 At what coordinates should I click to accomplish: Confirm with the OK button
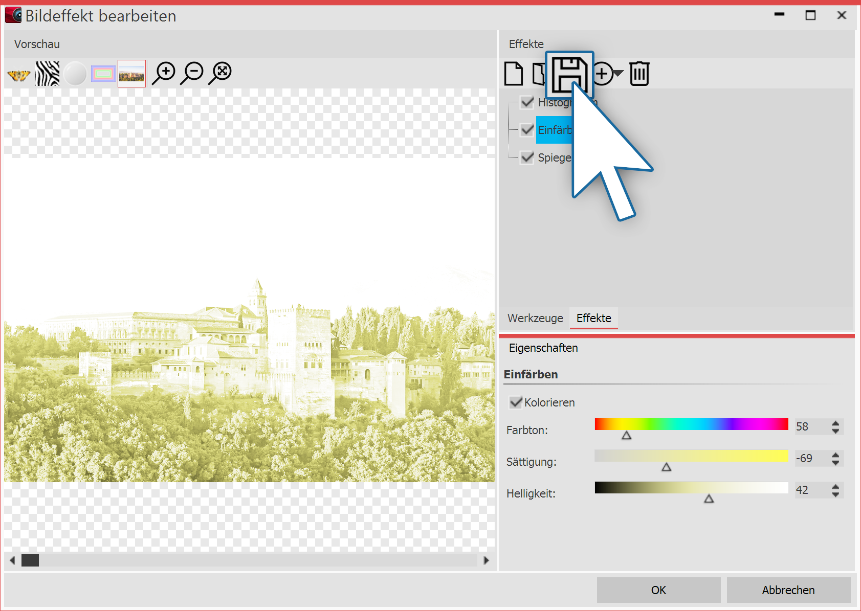[x=658, y=590]
